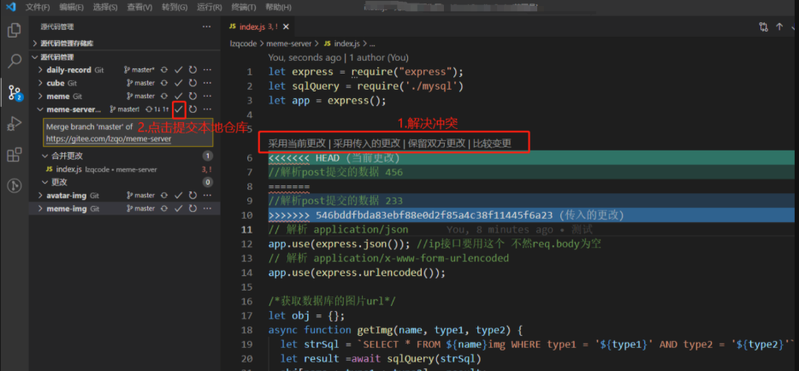Click the open changes icon in editor title bar
Viewport: 799px width, 371px height.
763,27
